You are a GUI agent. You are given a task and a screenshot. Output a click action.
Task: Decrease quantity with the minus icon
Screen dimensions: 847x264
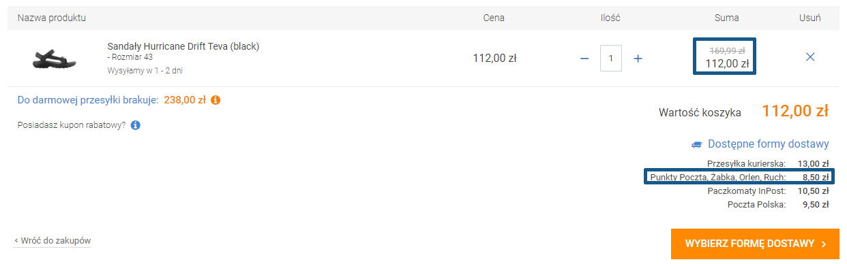584,59
